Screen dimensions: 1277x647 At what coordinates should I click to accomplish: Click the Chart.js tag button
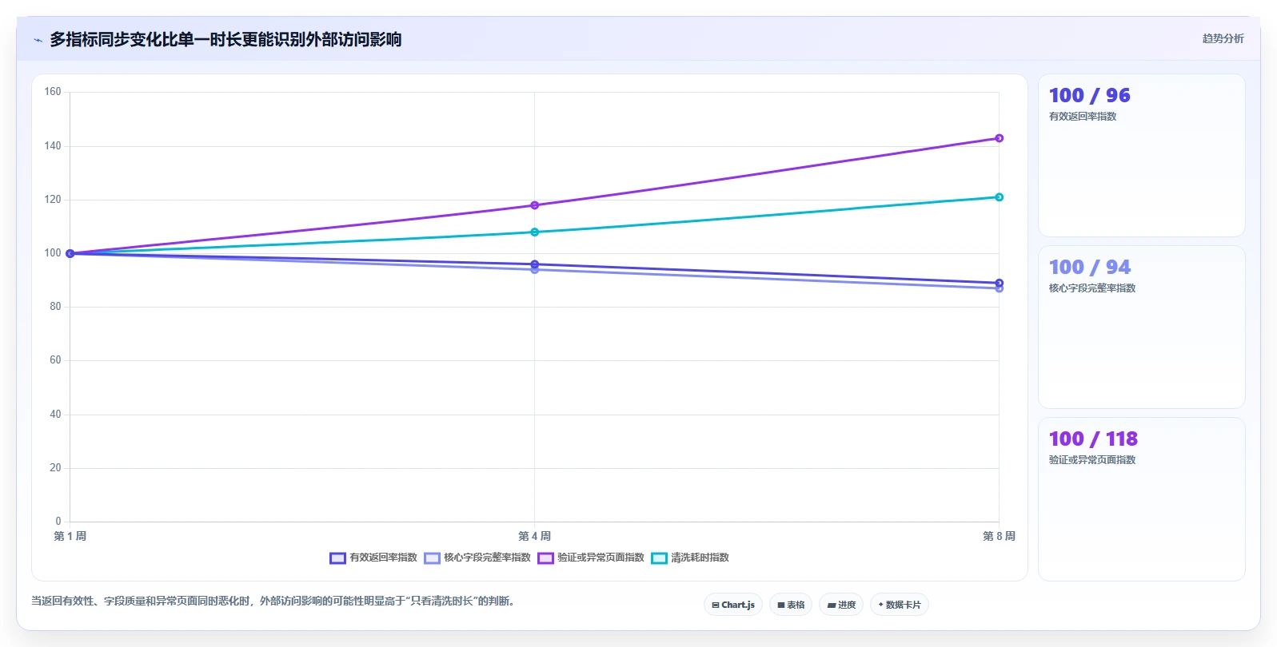(733, 605)
